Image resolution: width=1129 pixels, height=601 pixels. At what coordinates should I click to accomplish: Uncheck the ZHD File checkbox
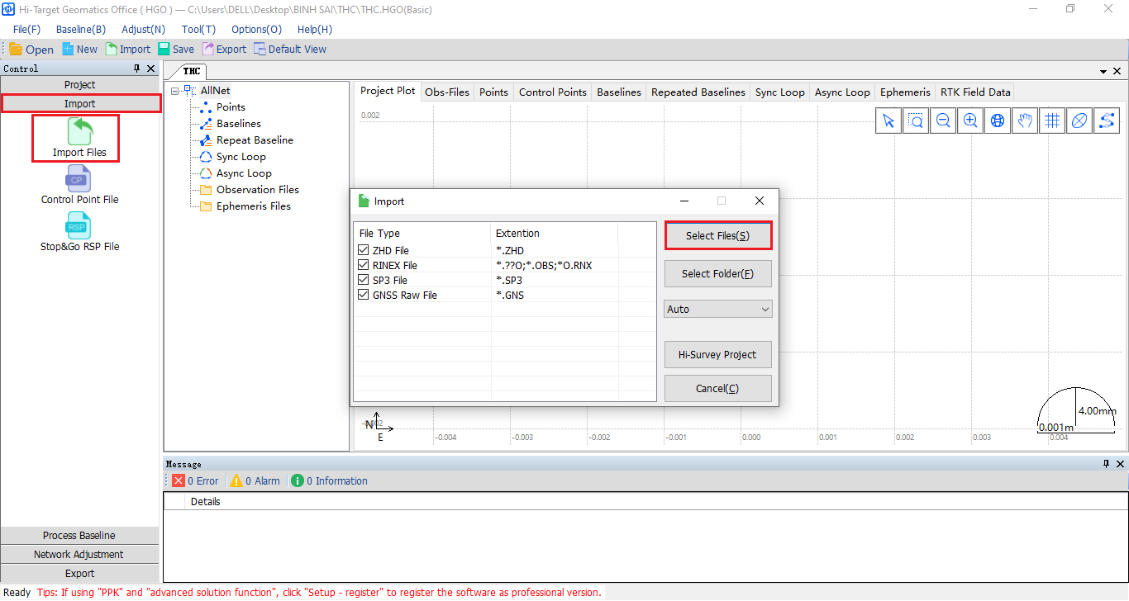tap(364, 250)
